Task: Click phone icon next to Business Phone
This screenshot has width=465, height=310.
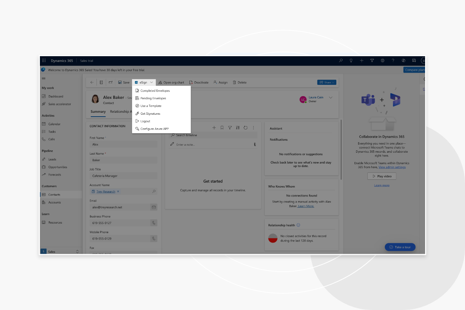Action: point(154,223)
